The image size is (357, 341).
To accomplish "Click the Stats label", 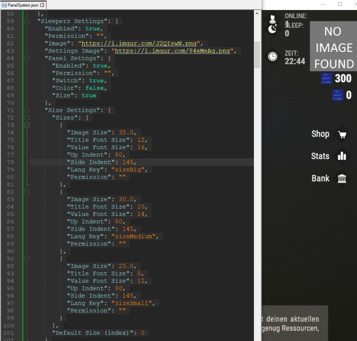I will point(320,156).
